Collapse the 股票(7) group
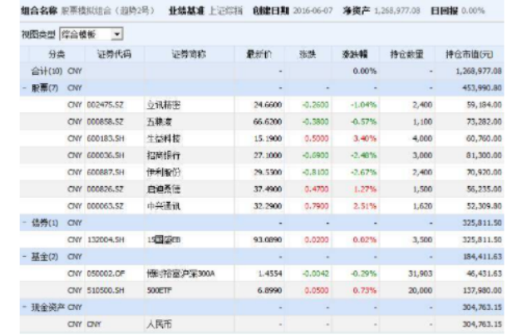This screenshot has width=527, height=335. click(25, 88)
